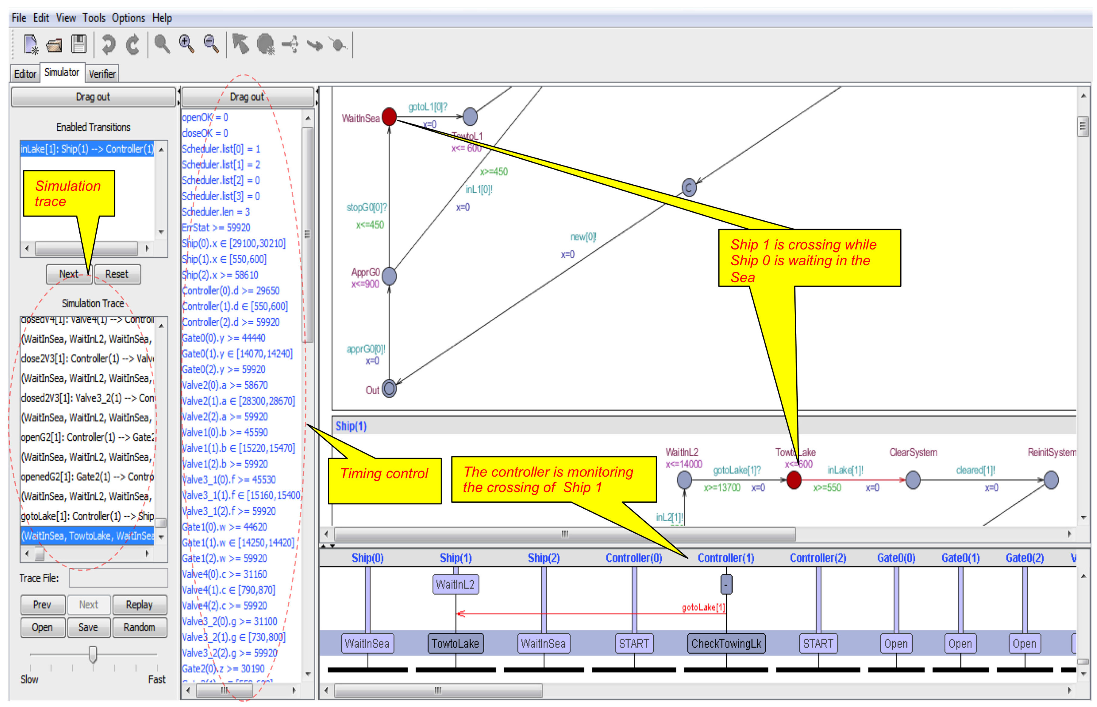Screen dimensions: 1097x707
Task: Activate the selection arrow tool
Action: point(240,44)
